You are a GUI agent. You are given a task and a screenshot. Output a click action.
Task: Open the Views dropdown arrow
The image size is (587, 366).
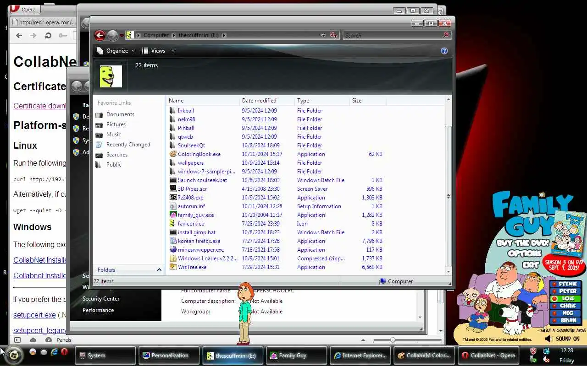click(173, 51)
